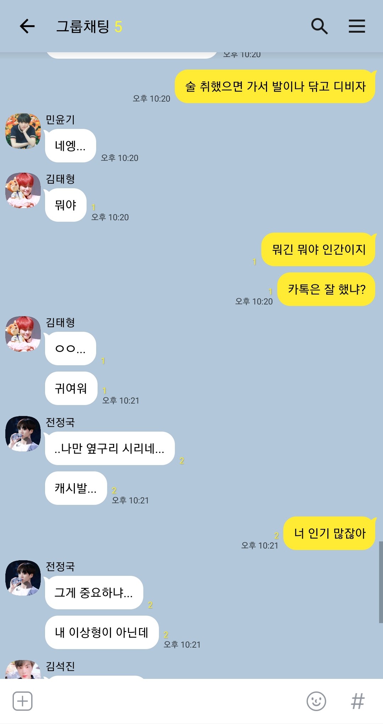Open 민윤기's profile picture
This screenshot has width=383, height=724.
[x=23, y=131]
